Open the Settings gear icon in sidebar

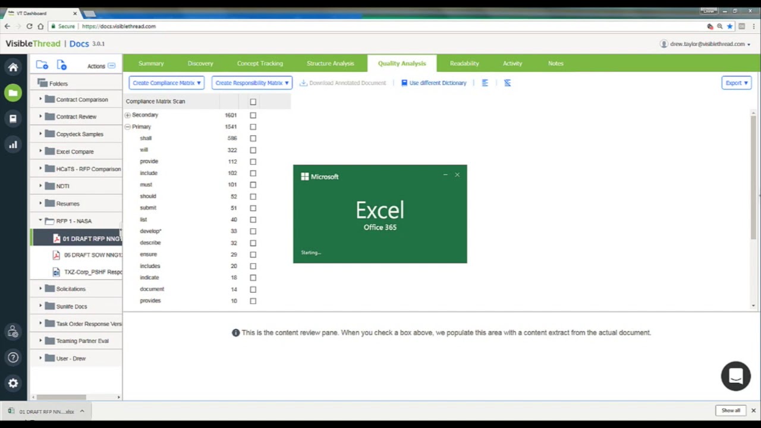click(x=13, y=383)
